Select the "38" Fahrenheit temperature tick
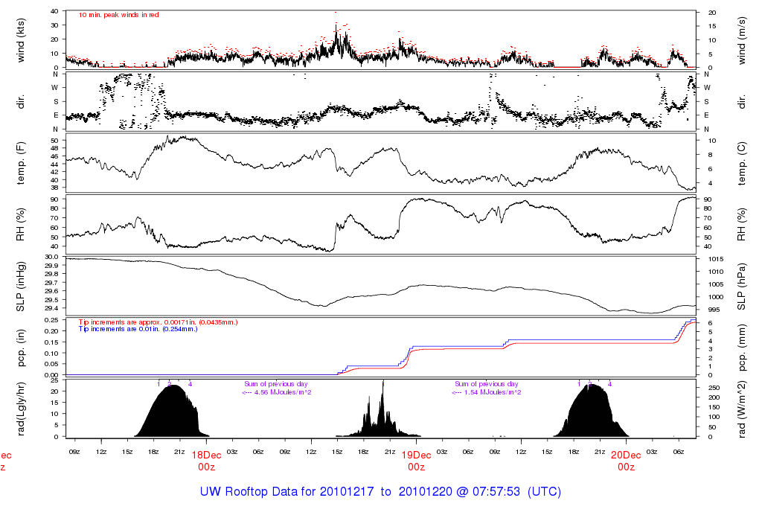762x521 pixels. [x=54, y=188]
